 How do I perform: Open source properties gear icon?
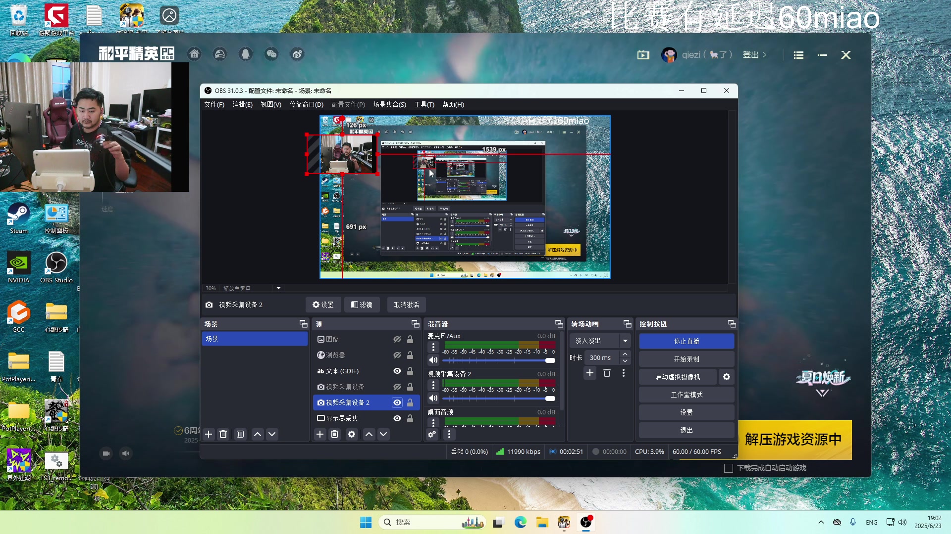(x=352, y=434)
